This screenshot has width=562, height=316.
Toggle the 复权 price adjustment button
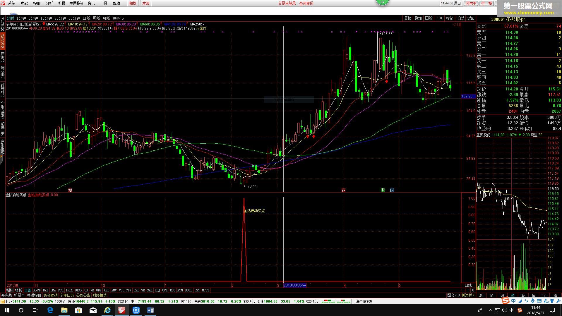[x=407, y=18]
